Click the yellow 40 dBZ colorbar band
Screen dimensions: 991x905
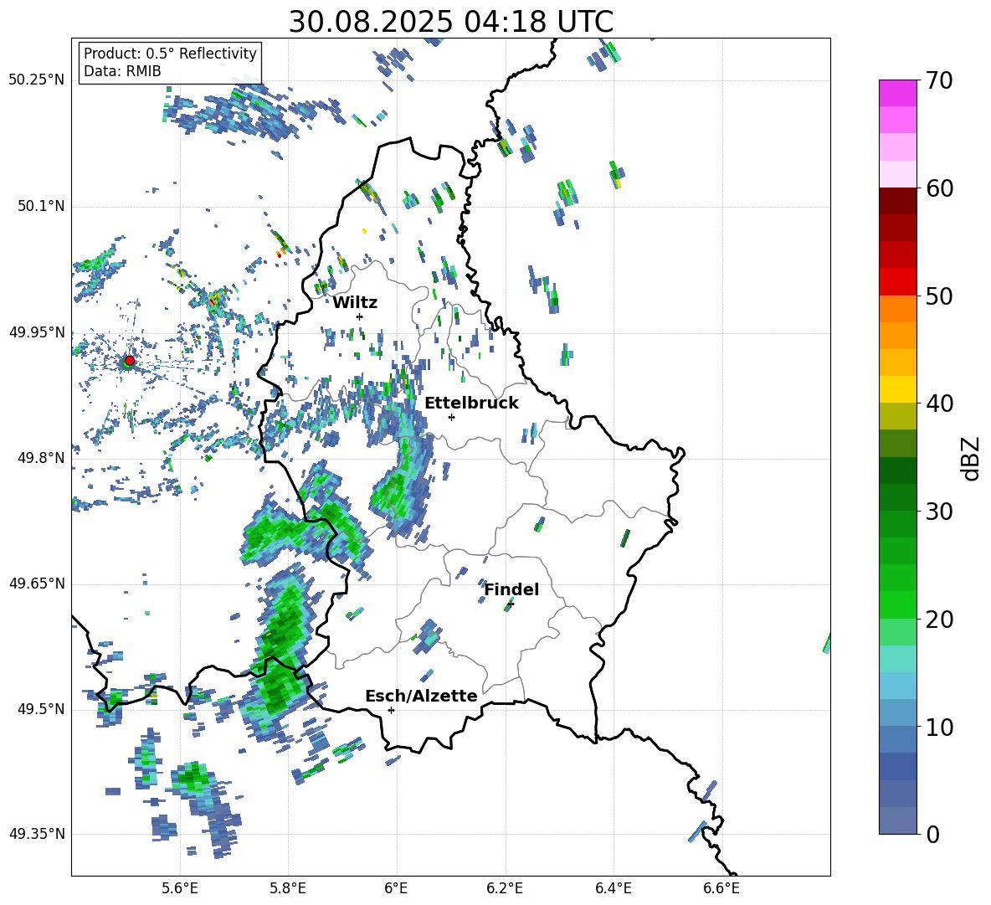897,389
